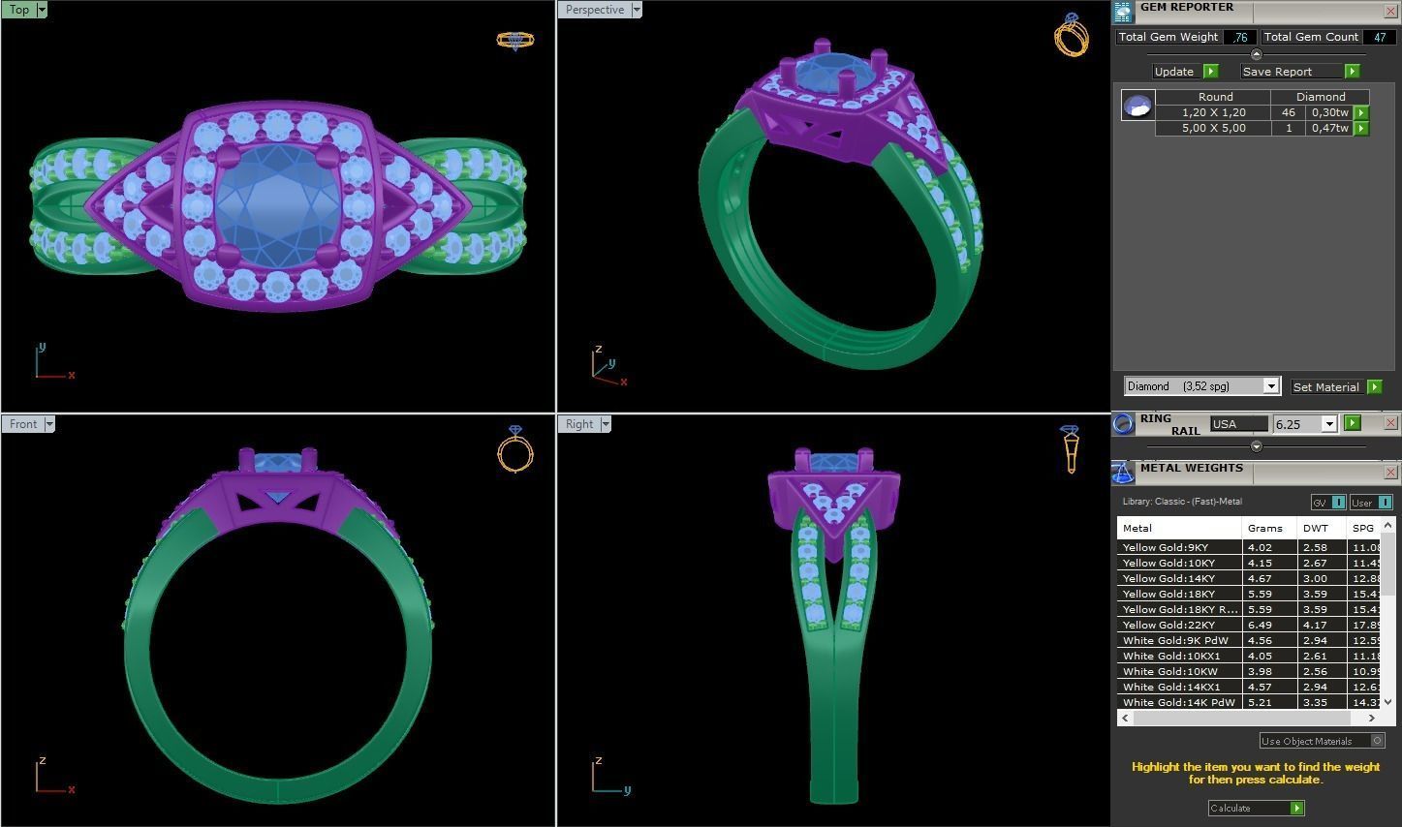This screenshot has width=1402, height=827.
Task: Open the Top viewport dropdown arrow
Action: (41, 10)
